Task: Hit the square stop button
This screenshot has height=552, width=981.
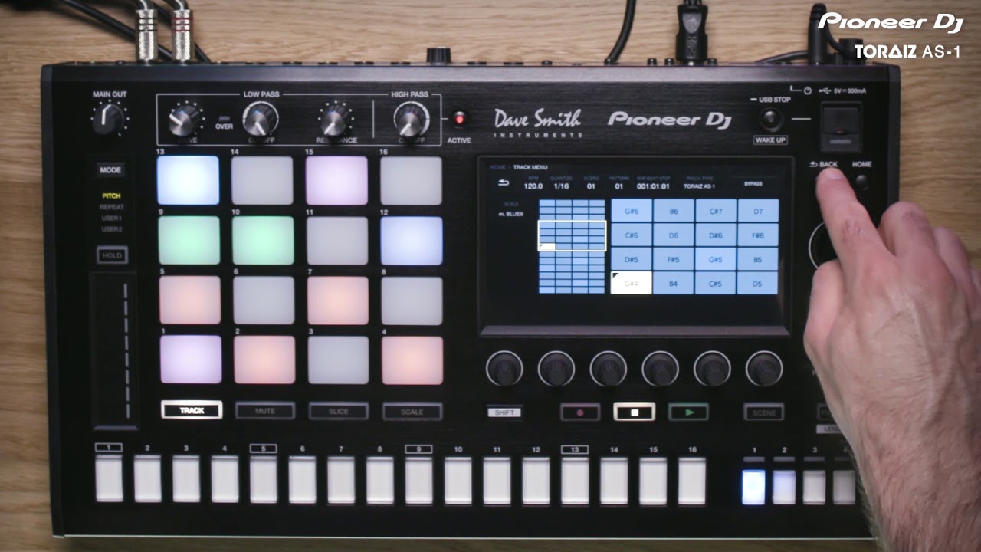Action: click(634, 412)
